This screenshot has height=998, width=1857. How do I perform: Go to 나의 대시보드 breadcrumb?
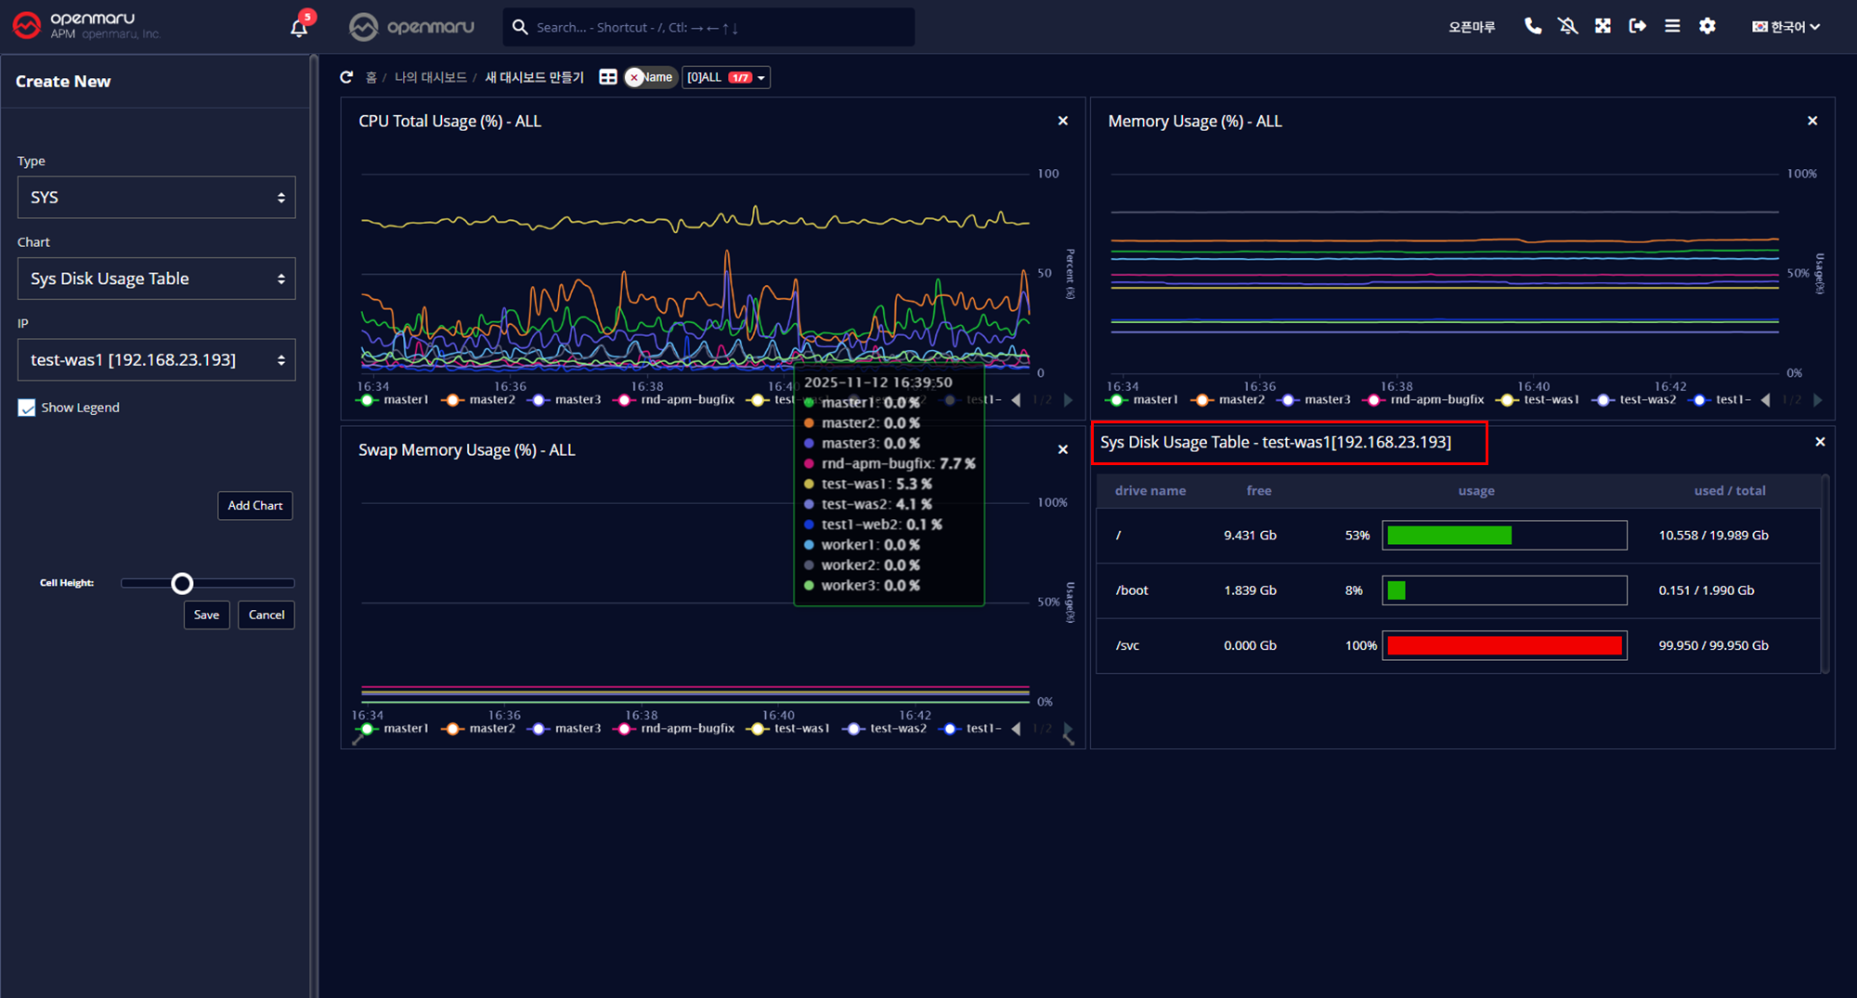(x=430, y=77)
